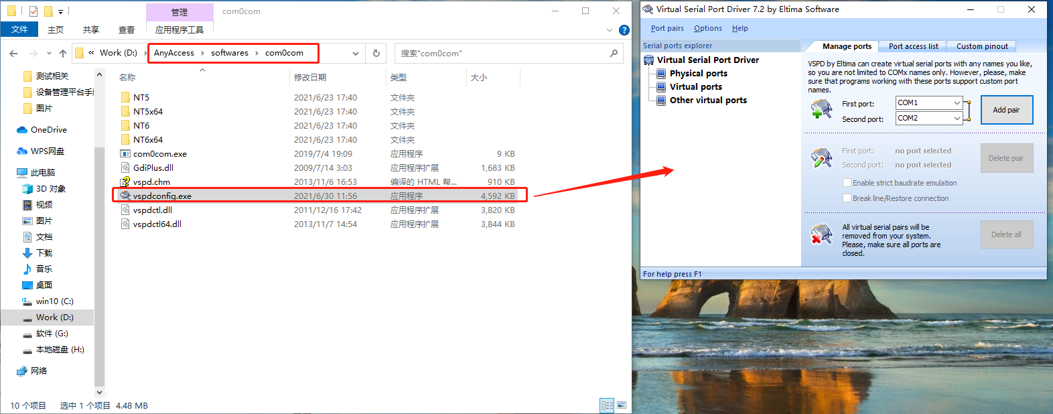The height and width of the screenshot is (414, 1053).
Task: Click the navigation pane scroll down arrow
Action: click(x=100, y=393)
